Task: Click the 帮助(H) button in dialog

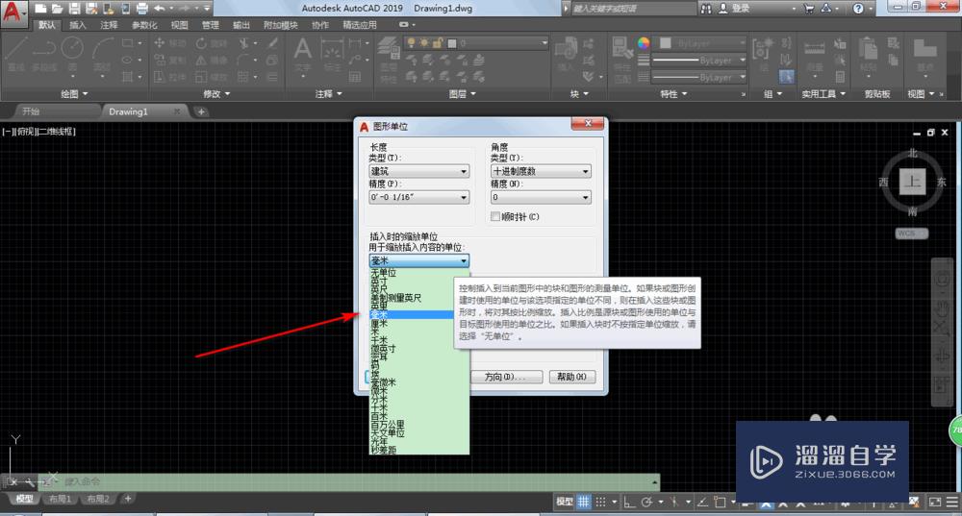Action: (x=571, y=377)
